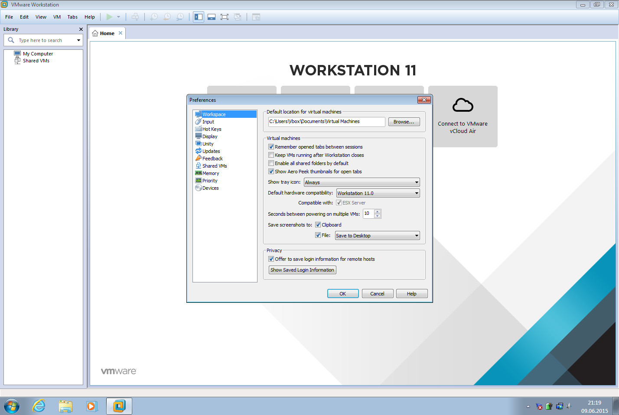Click the Browse... button

404,122
